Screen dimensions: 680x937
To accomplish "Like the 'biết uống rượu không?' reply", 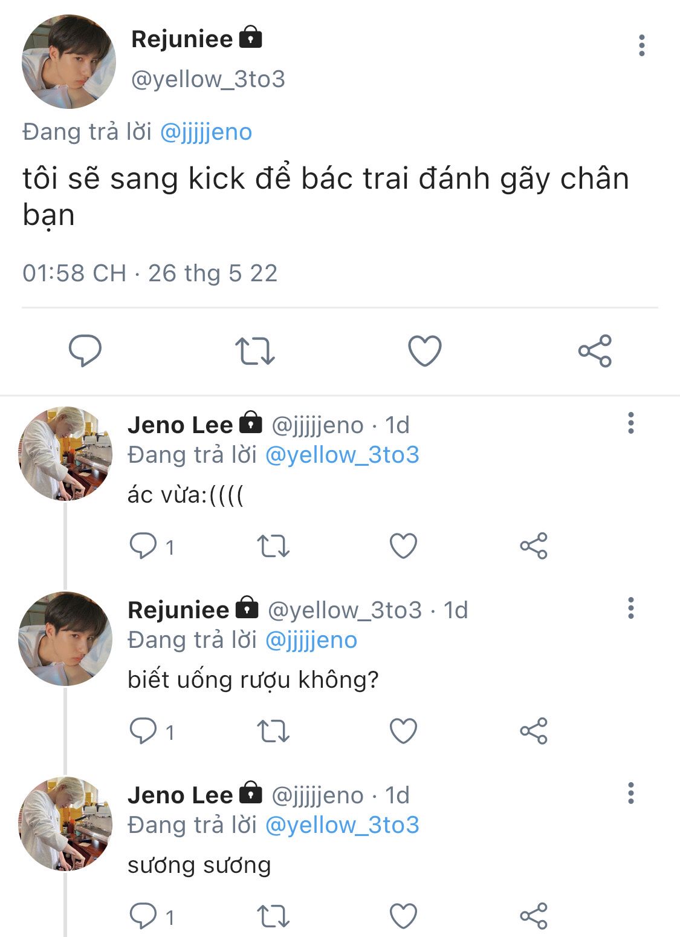I will [403, 731].
